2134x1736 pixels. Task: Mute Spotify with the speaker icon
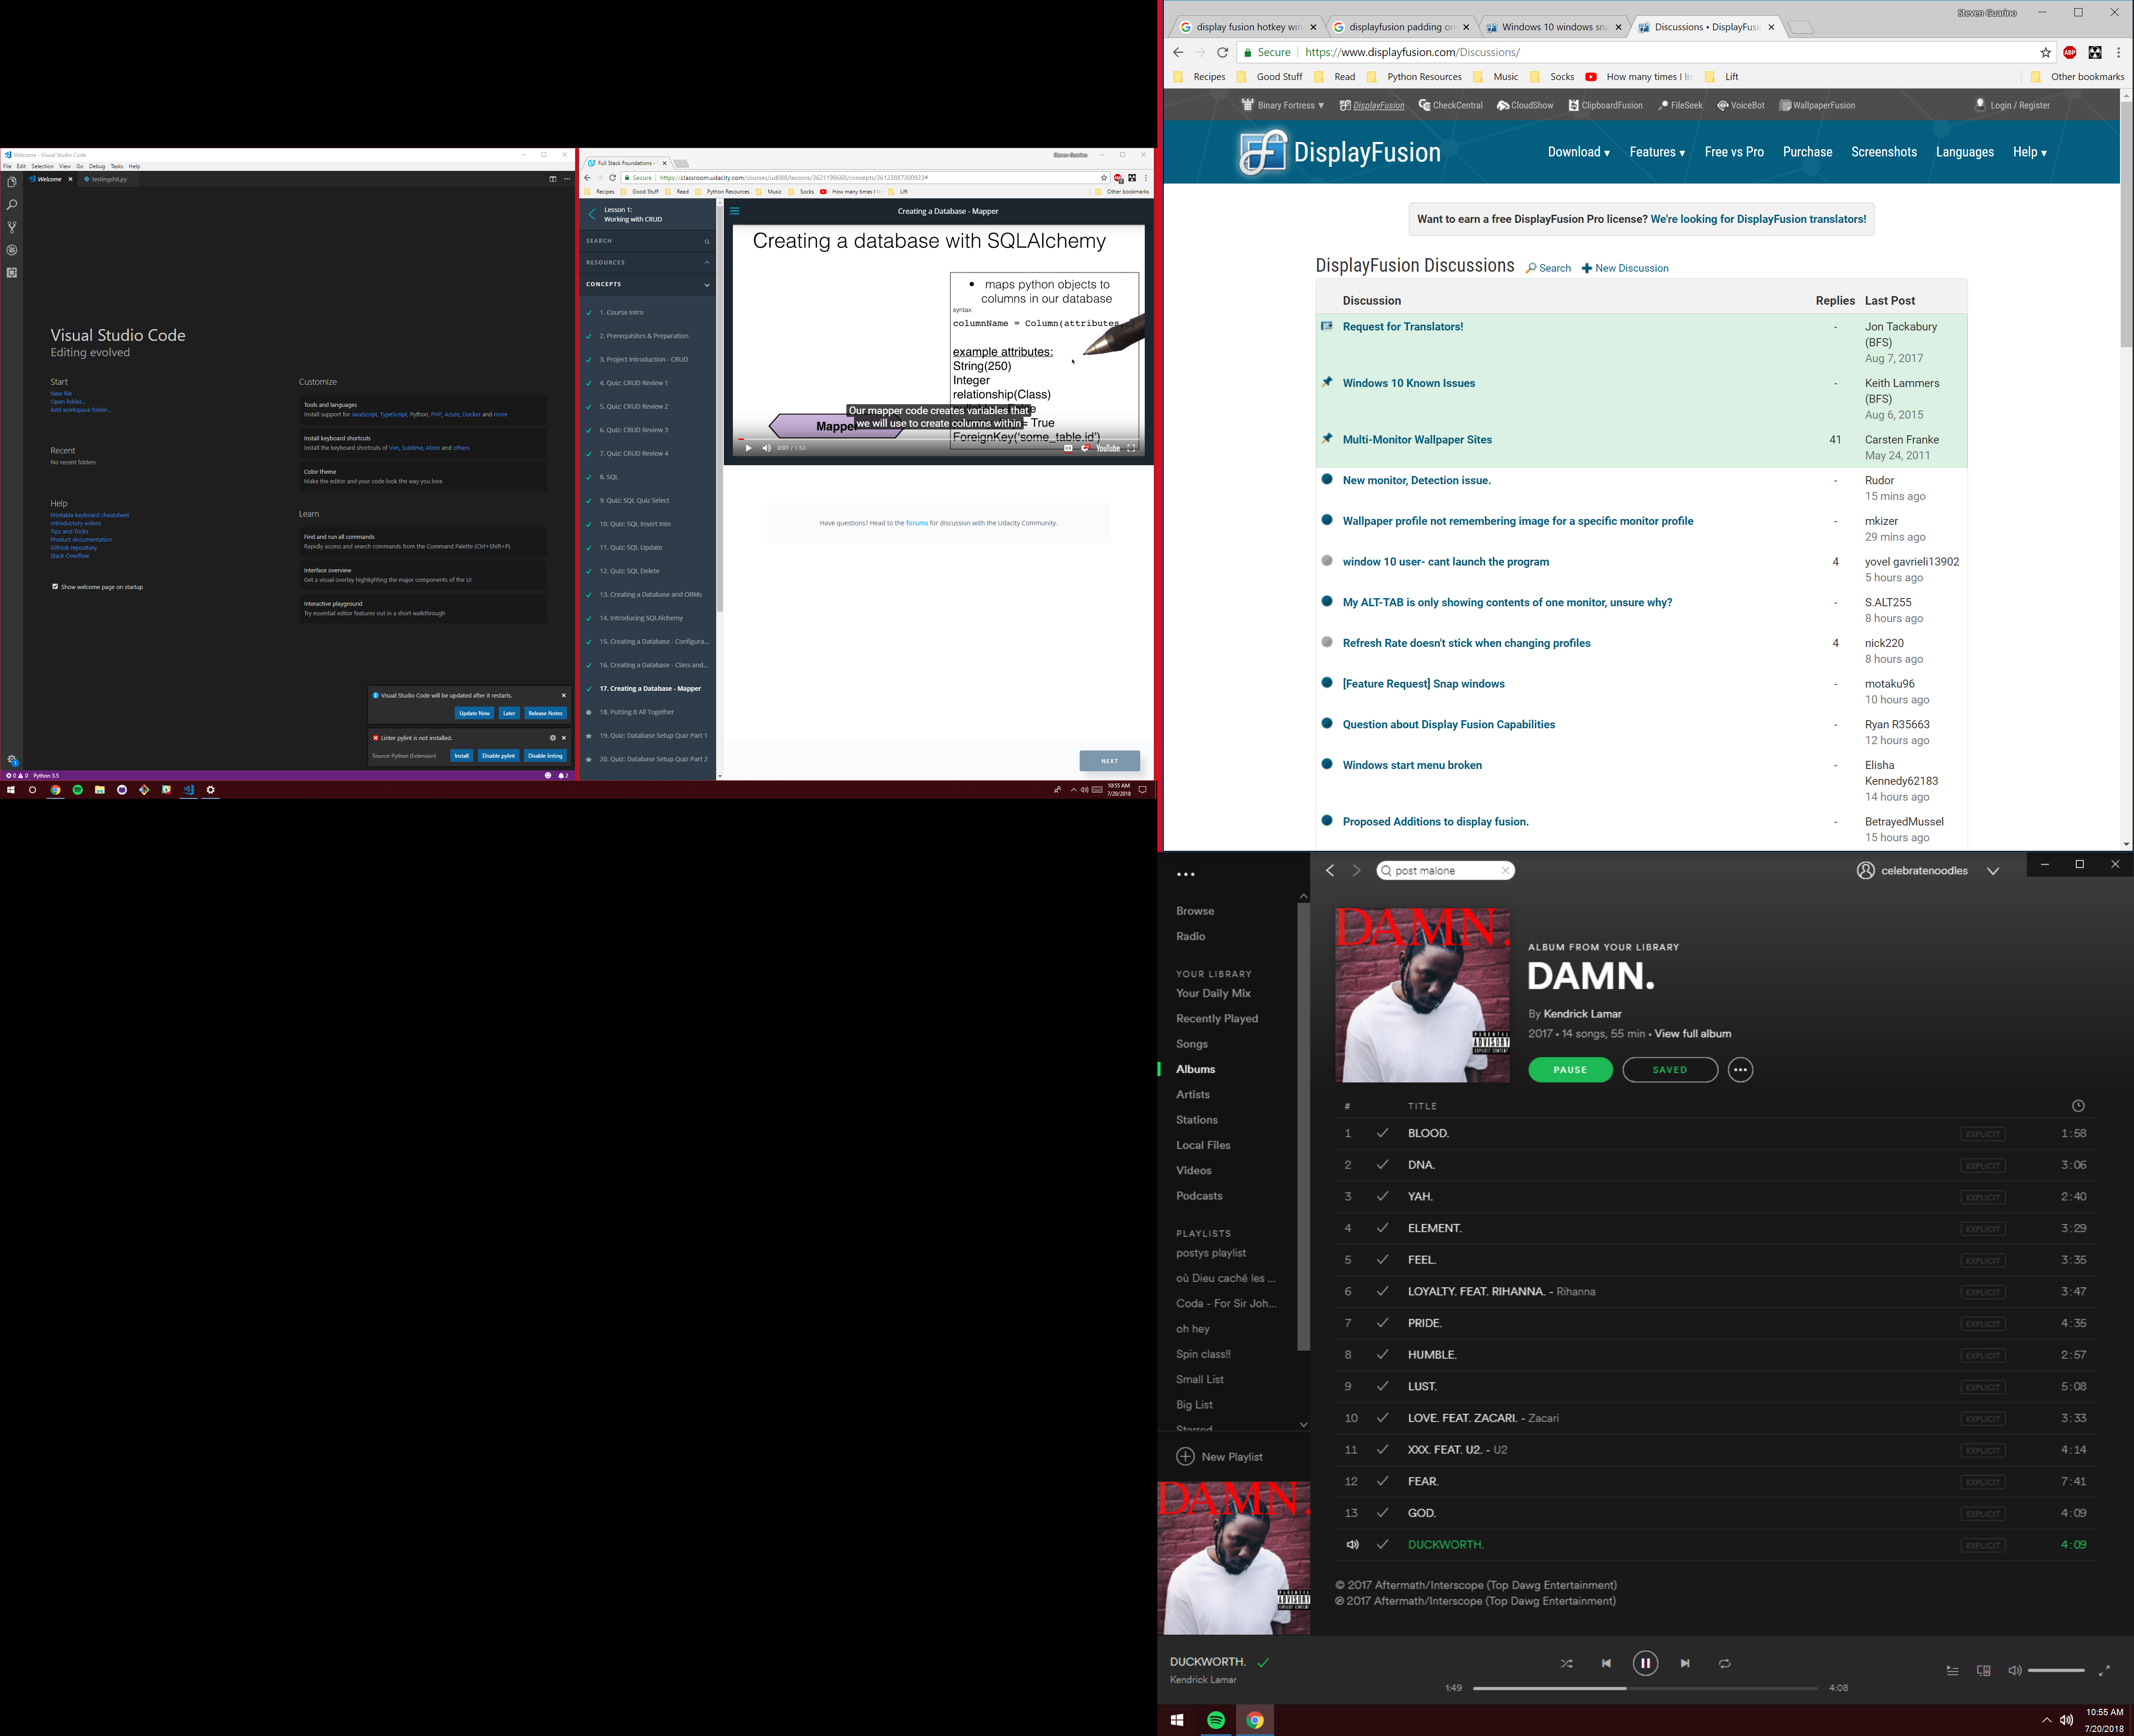[x=2014, y=1670]
